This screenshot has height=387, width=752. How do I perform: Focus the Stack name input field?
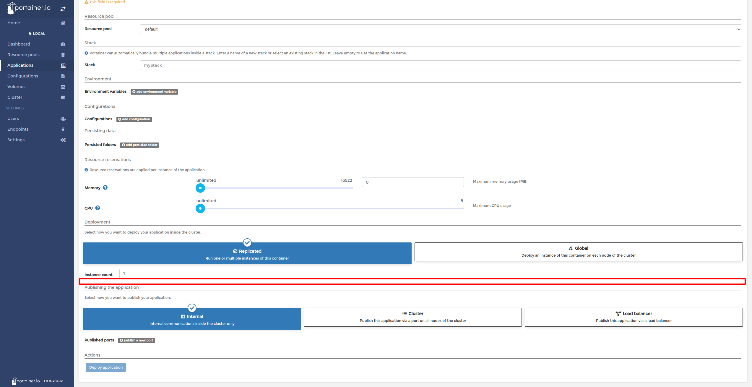[440, 65]
